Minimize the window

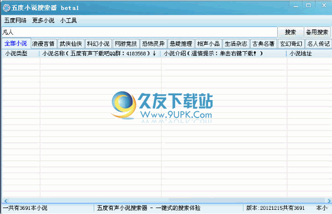(296, 6)
